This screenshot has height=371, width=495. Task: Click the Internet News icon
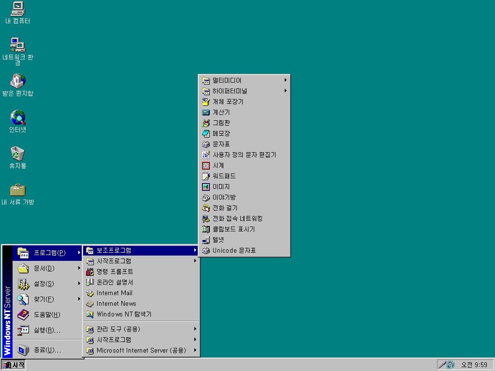tap(90, 304)
